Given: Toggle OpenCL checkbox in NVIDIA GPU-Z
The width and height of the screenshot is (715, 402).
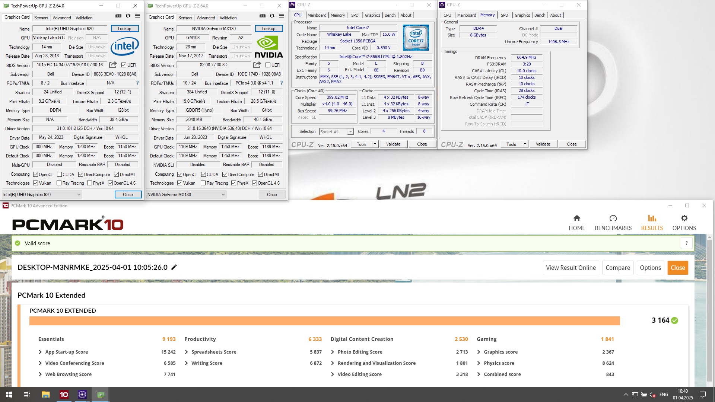Looking at the screenshot, I should [x=179, y=174].
